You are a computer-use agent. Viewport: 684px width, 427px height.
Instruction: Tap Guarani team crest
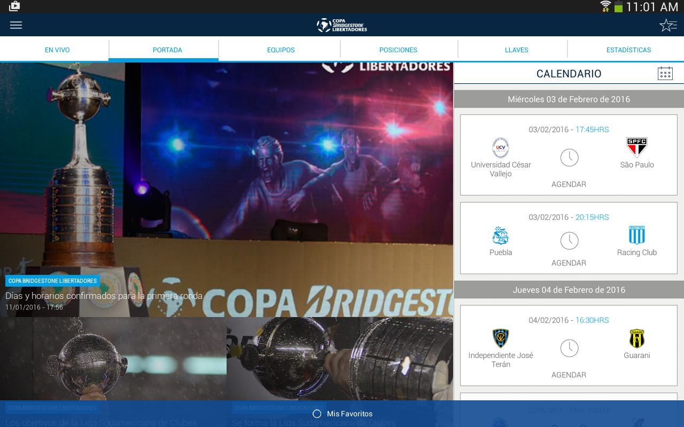coord(637,338)
